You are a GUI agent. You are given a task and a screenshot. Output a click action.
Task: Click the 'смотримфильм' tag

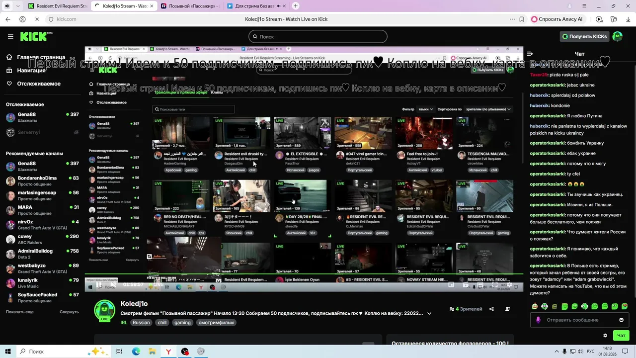point(216,322)
